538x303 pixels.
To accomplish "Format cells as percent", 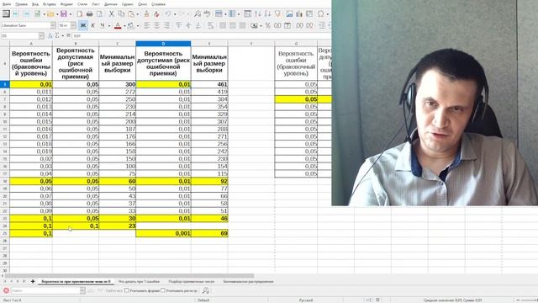I will pos(267,25).
